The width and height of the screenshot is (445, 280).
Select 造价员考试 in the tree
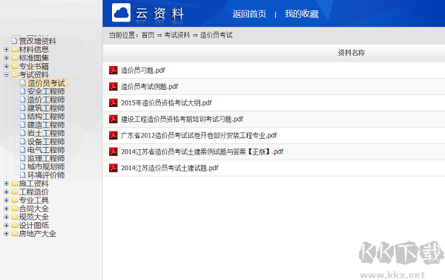(x=46, y=83)
